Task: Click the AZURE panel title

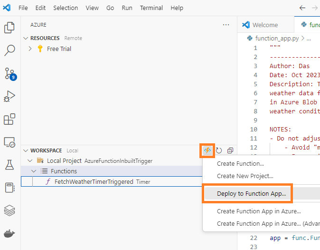Action: pyautogui.click(x=38, y=25)
